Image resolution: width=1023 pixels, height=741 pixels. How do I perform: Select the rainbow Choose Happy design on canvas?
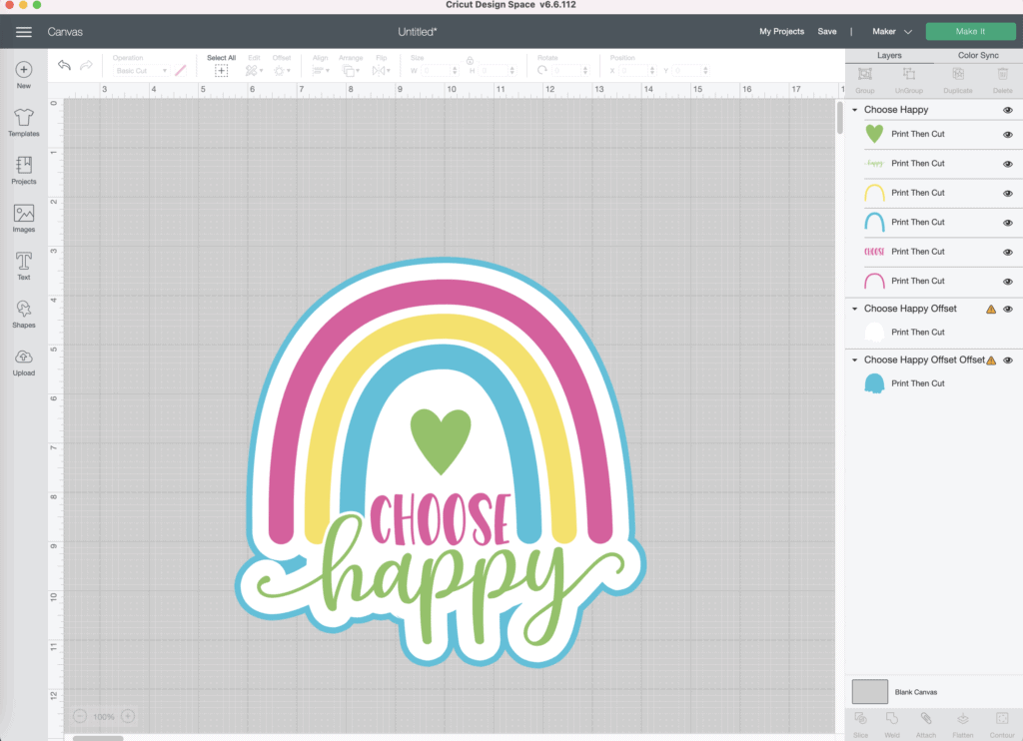441,463
